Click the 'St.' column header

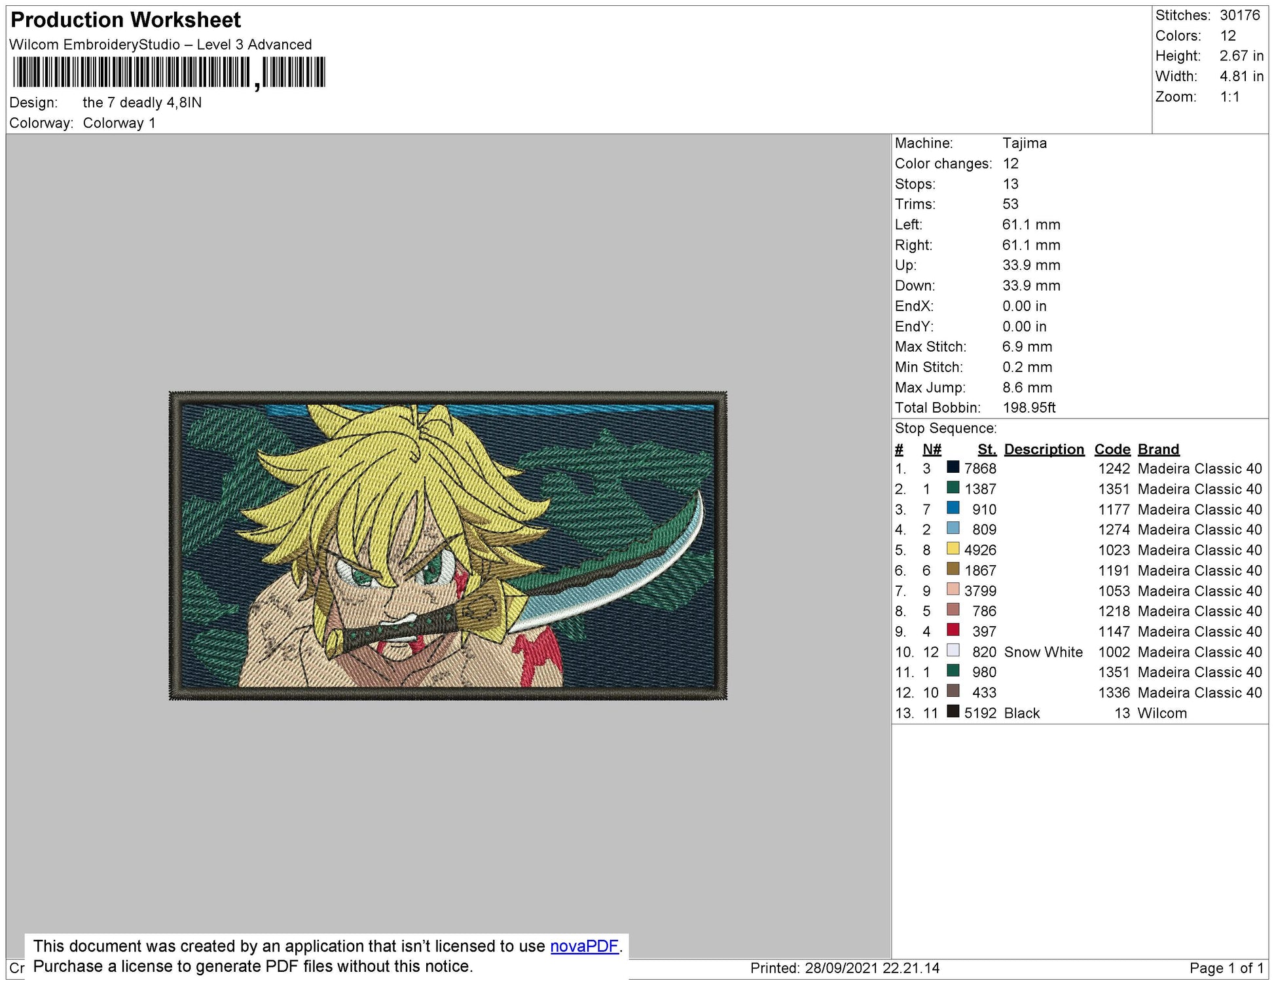click(x=987, y=449)
